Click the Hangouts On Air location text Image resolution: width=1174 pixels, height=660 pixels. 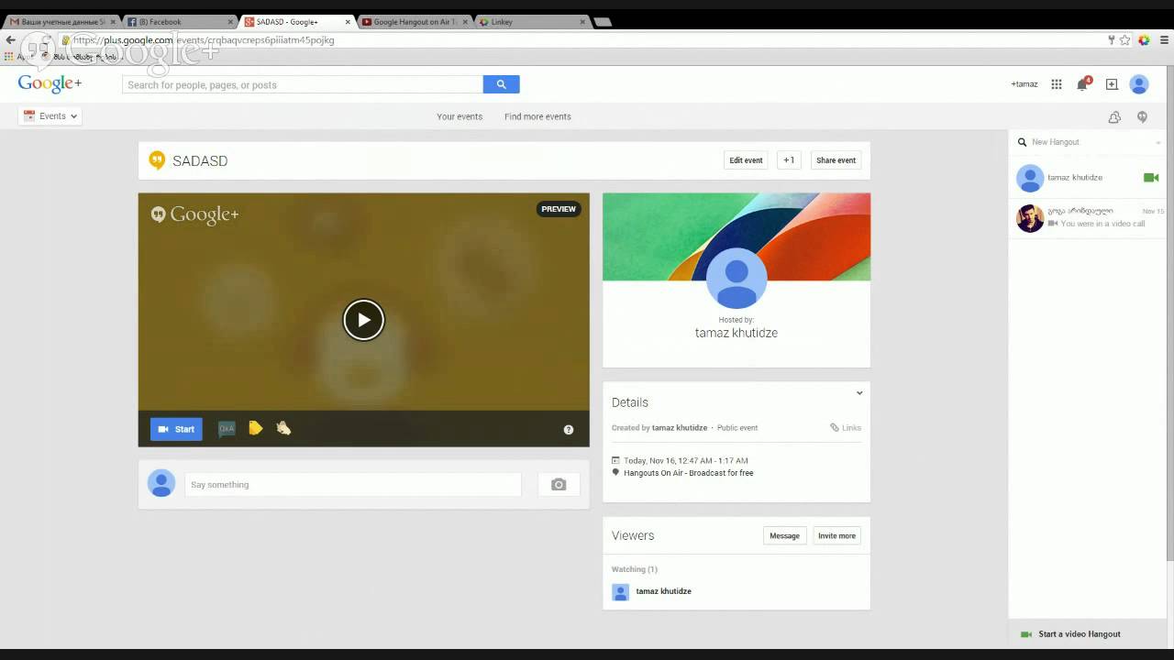689,473
